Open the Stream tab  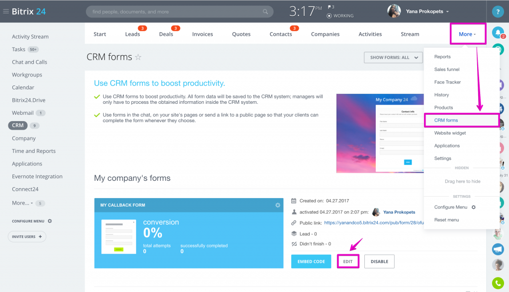(x=410, y=34)
